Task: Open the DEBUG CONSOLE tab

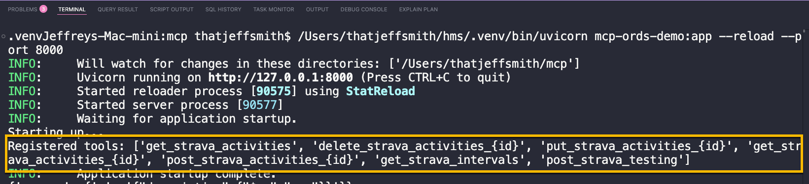Action: click(364, 9)
